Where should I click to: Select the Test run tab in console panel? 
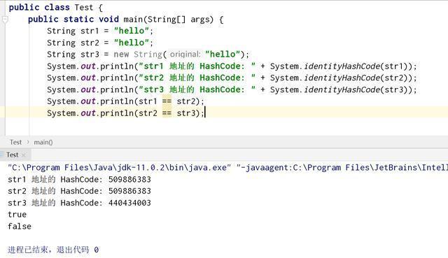[13, 155]
